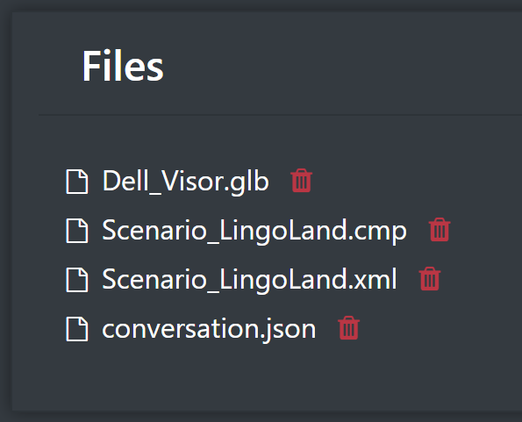Click the word Scenario in the .cmp entry
Viewport: 522px width, 422px height.
click(154, 230)
